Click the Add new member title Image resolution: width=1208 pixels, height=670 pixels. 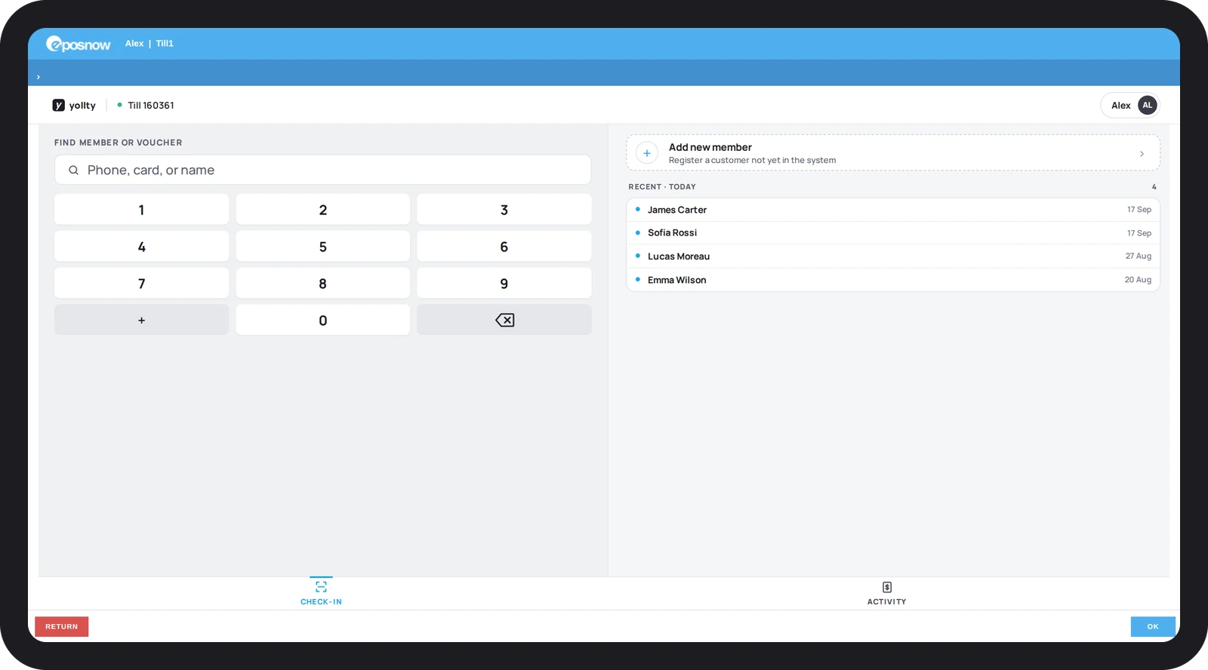pyautogui.click(x=710, y=147)
